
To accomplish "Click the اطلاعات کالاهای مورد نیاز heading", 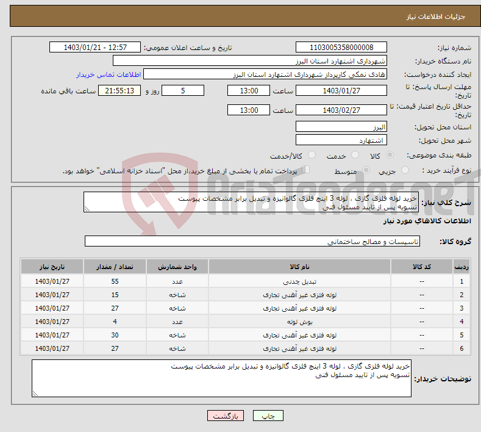I will point(427,221).
